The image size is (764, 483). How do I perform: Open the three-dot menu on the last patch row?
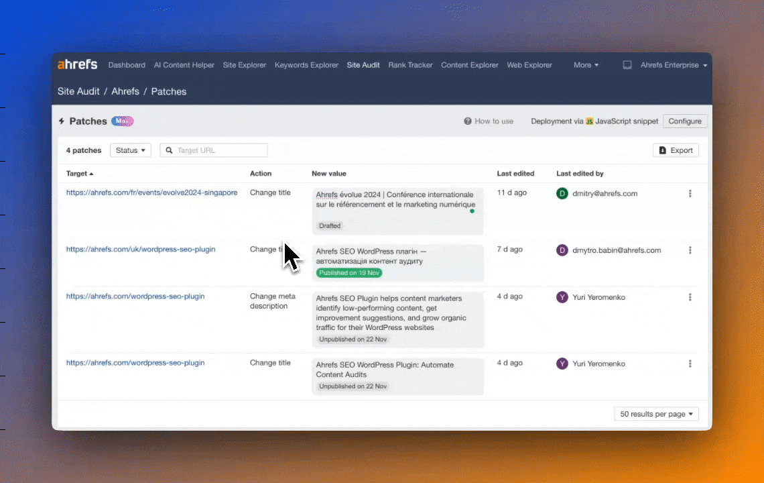(x=690, y=364)
